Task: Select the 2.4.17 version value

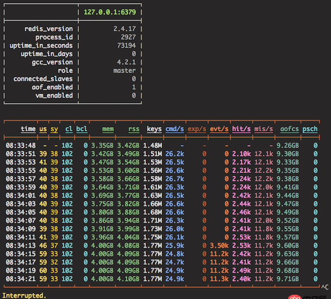Action: pyautogui.click(x=124, y=29)
